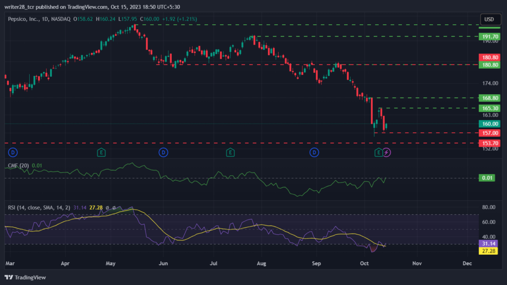Click the Oct label on time axis
This screenshot has height=285, width=507.
tap(364, 263)
